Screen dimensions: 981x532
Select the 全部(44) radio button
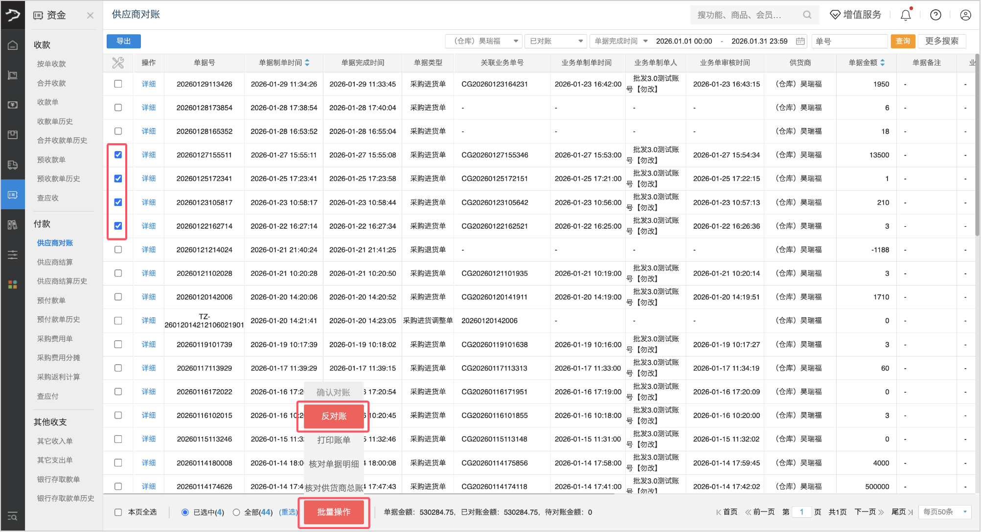(236, 512)
